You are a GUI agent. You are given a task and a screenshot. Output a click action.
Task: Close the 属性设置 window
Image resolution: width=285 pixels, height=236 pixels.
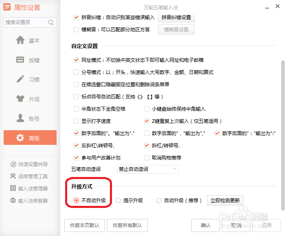[x=278, y=7]
